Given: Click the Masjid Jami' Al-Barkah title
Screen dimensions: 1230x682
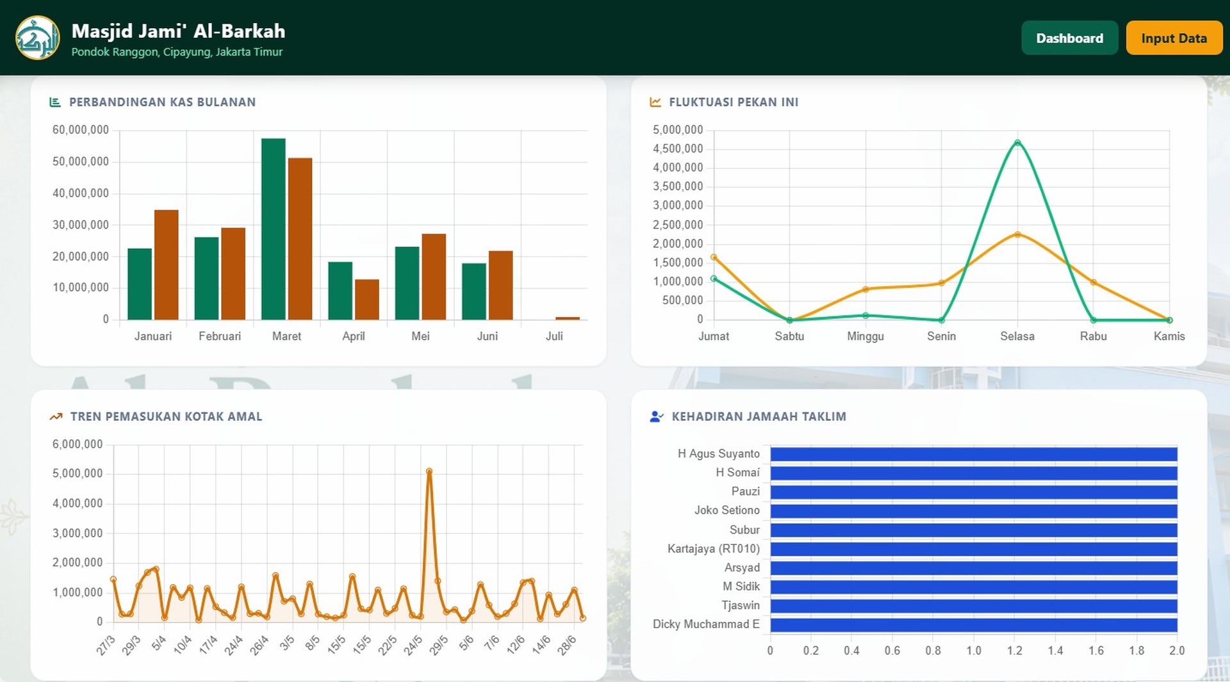Looking at the screenshot, I should pos(178,31).
